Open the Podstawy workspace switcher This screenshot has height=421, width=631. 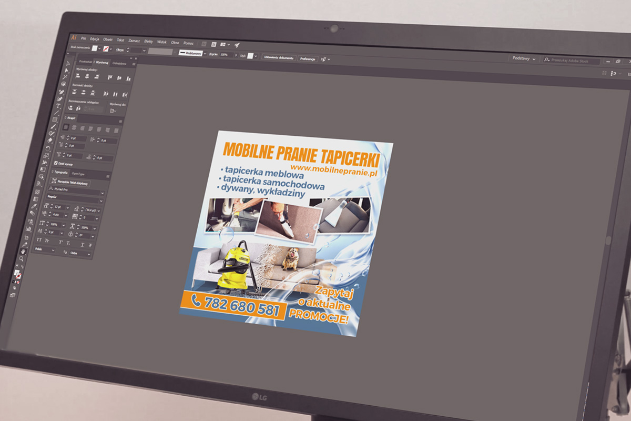[x=524, y=59]
